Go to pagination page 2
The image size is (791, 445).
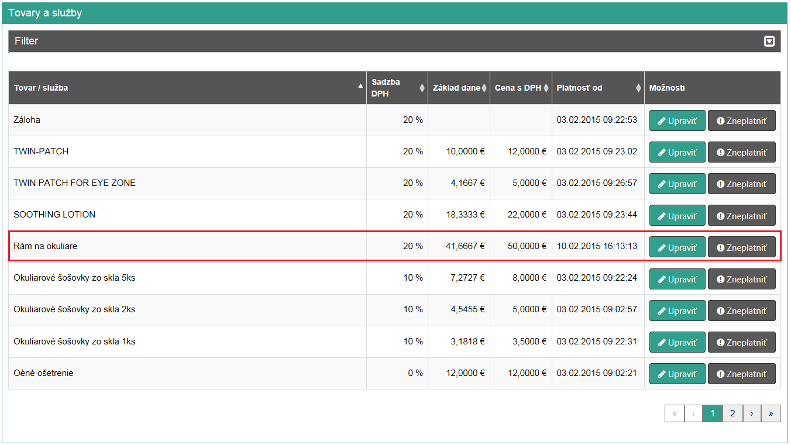pyautogui.click(x=732, y=413)
